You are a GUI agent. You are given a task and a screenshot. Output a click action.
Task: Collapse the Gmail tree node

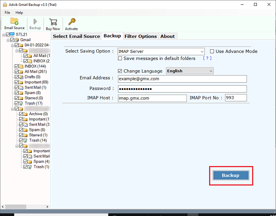click(x=8, y=40)
